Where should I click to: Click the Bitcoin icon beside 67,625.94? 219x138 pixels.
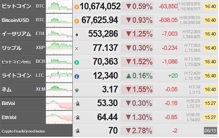(77, 21)
